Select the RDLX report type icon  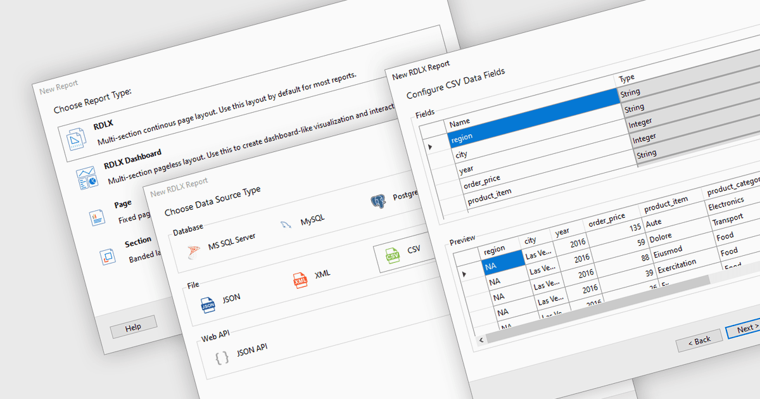coord(77,138)
